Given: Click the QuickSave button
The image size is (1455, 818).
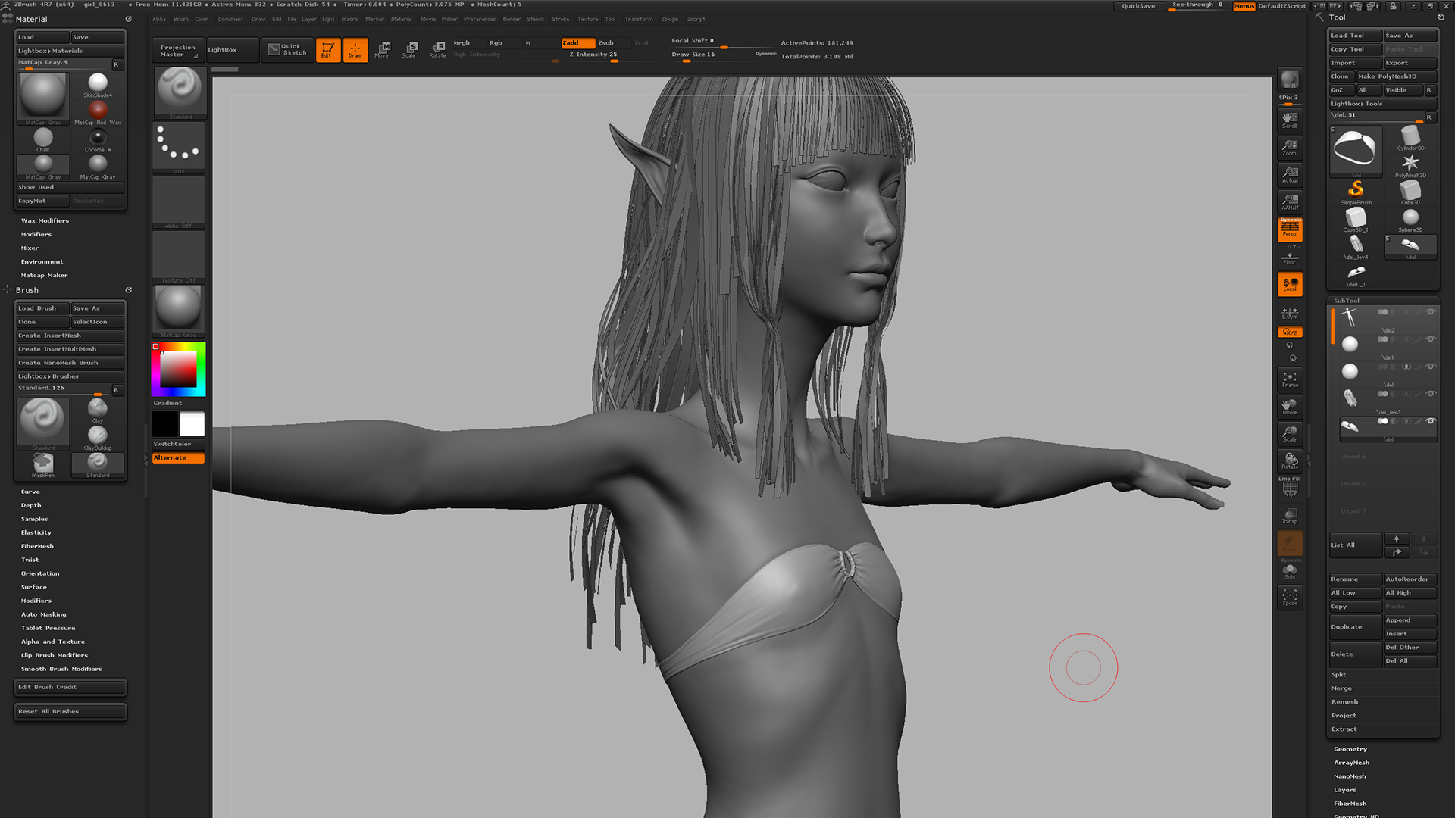Looking at the screenshot, I should pos(1138,6).
